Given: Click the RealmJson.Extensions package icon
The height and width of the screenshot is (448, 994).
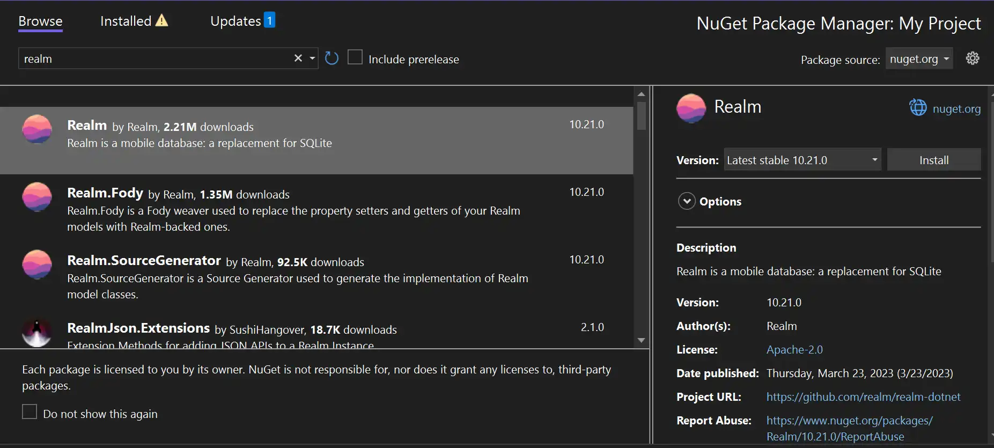Looking at the screenshot, I should (37, 332).
